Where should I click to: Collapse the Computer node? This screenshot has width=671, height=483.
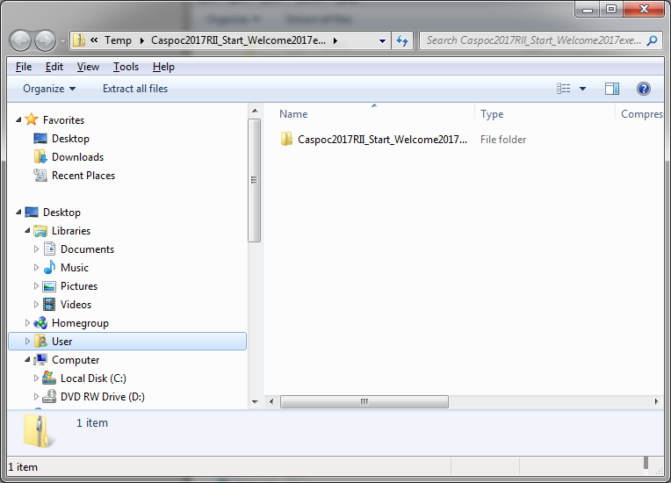coord(27,359)
